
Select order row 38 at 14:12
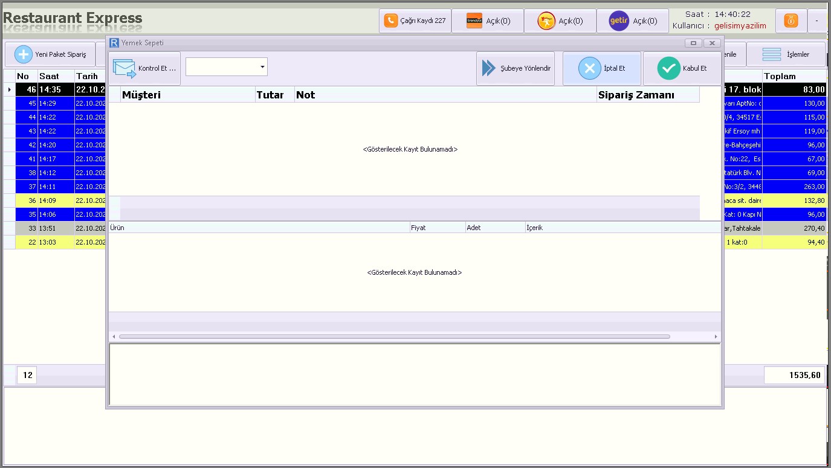[x=60, y=173]
